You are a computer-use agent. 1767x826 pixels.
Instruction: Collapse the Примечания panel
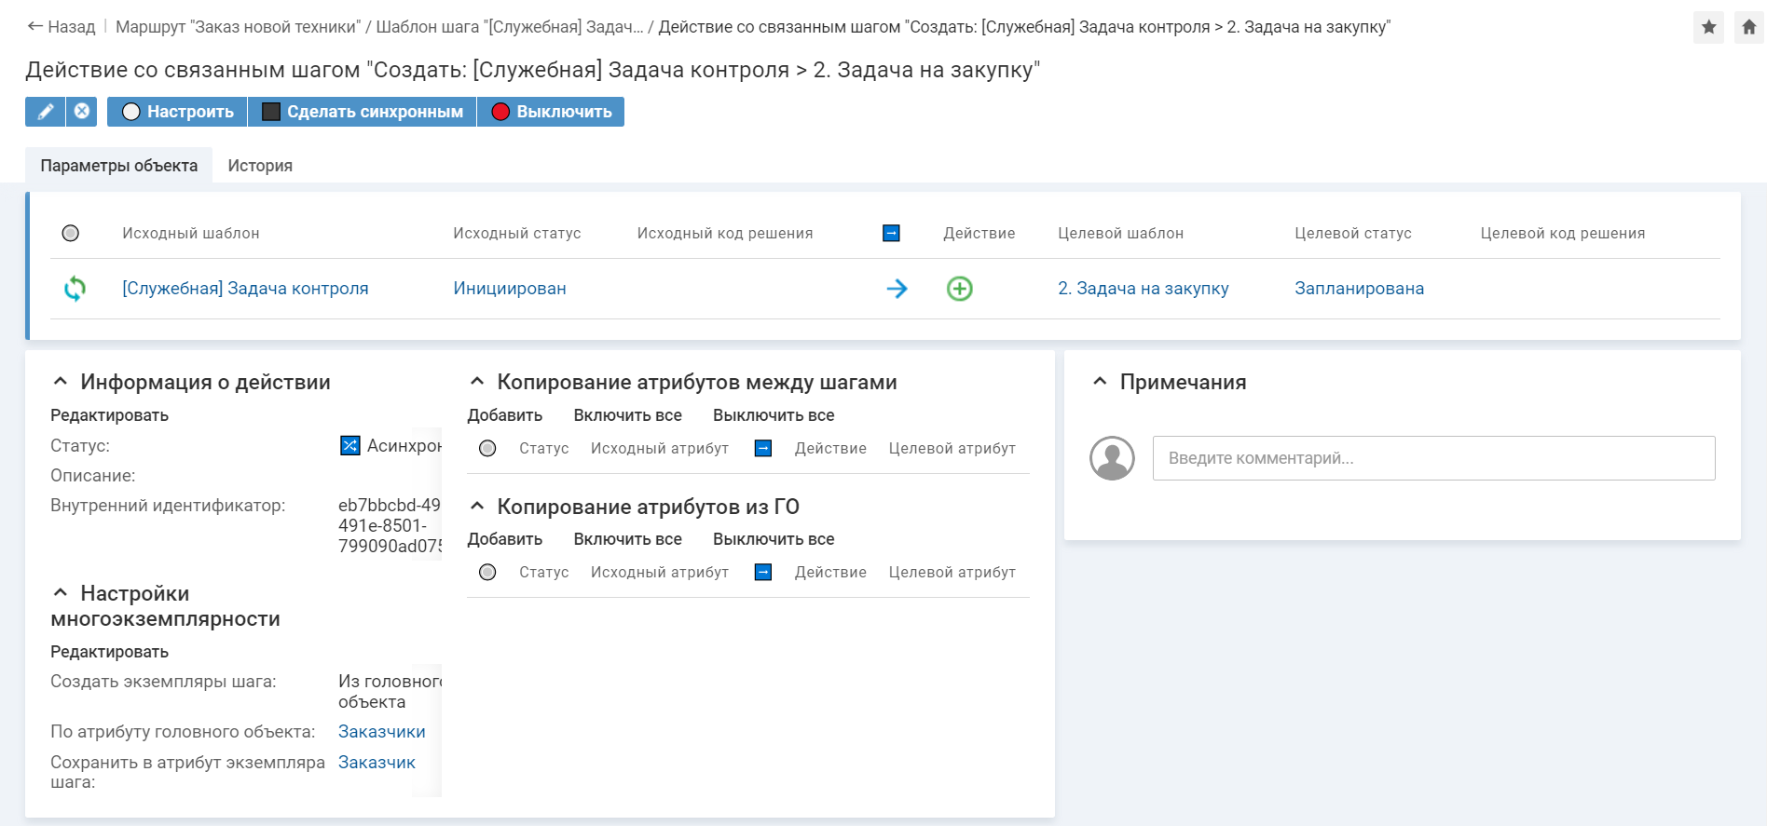1100,382
